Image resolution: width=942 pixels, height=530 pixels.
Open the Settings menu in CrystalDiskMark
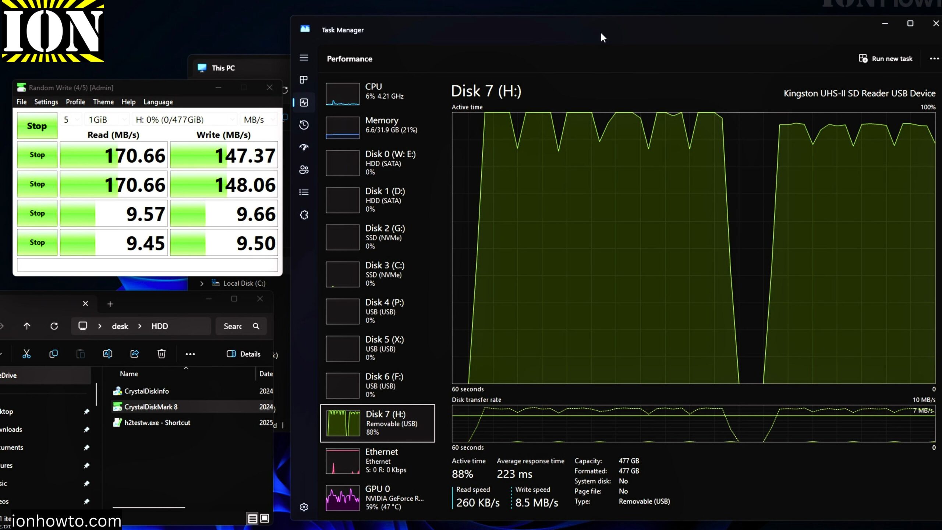pos(46,102)
